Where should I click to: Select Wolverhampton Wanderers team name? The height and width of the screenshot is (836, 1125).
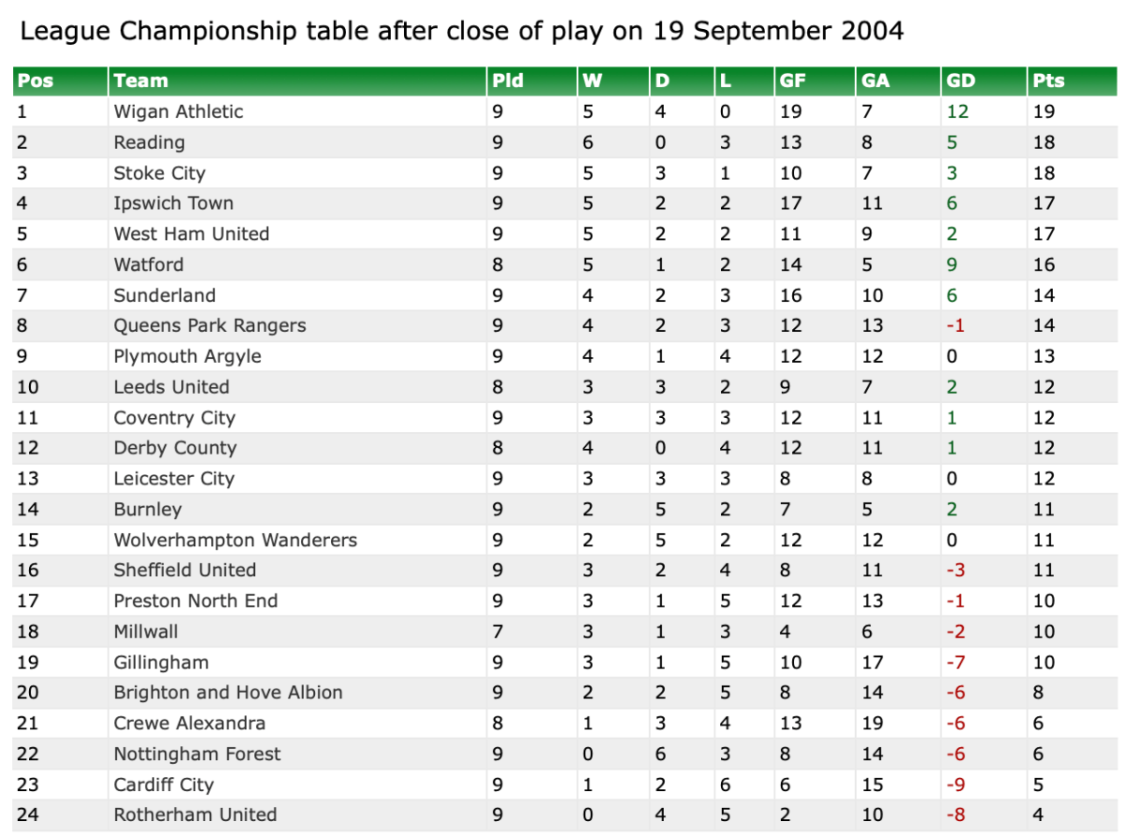235,540
